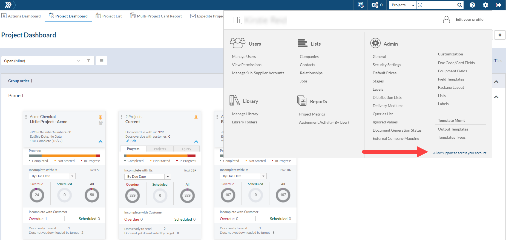
Task: Click Allow support to access your account
Action: point(460,153)
